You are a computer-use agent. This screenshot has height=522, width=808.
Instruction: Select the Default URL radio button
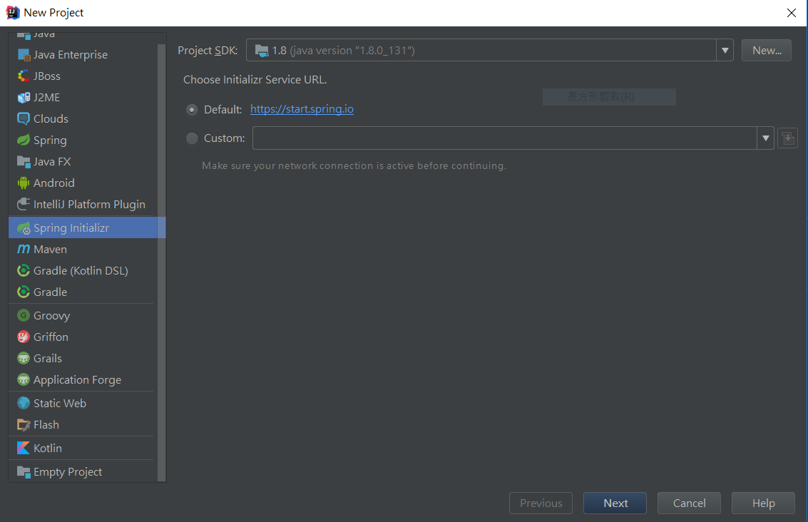point(192,110)
